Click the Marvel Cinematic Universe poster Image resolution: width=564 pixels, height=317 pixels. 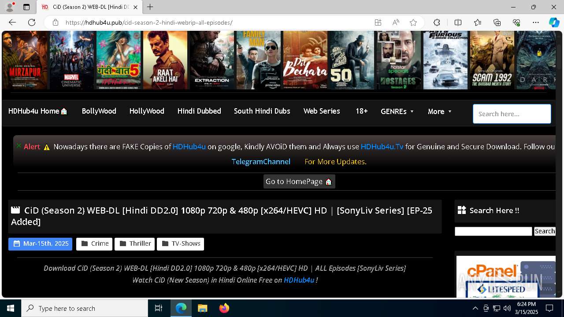click(x=71, y=60)
